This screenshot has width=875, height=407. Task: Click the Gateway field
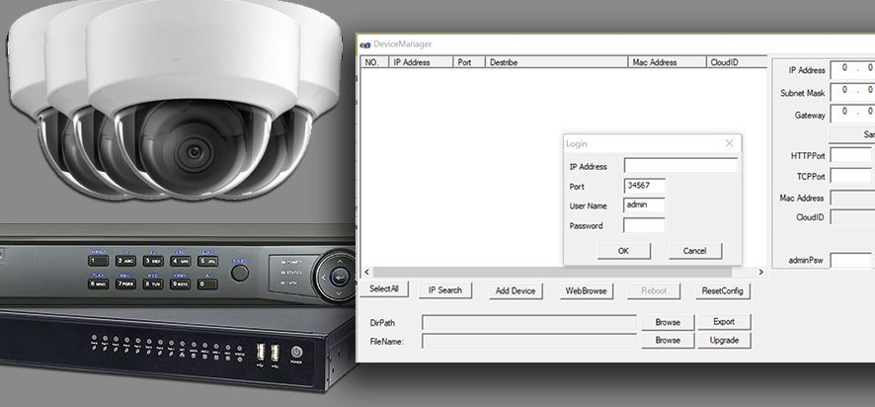(852, 114)
